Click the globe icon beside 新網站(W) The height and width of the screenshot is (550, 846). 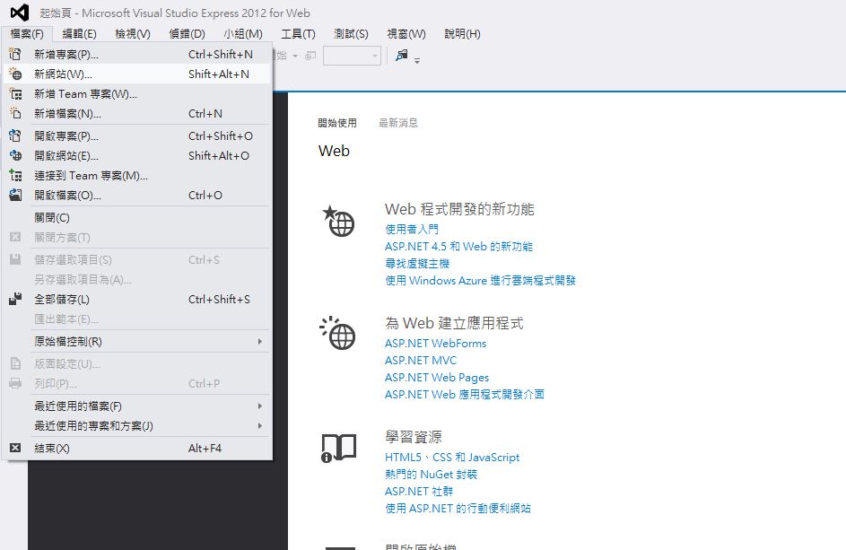click(x=15, y=74)
